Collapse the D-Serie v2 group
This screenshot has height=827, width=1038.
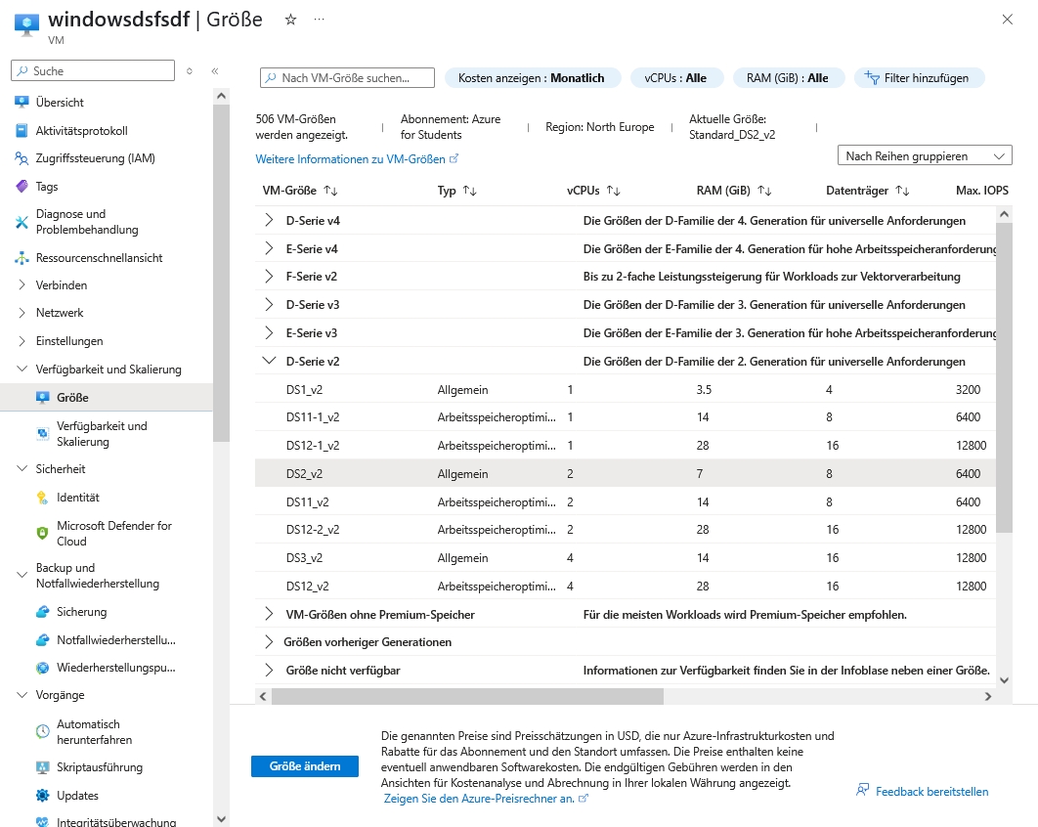pos(270,361)
